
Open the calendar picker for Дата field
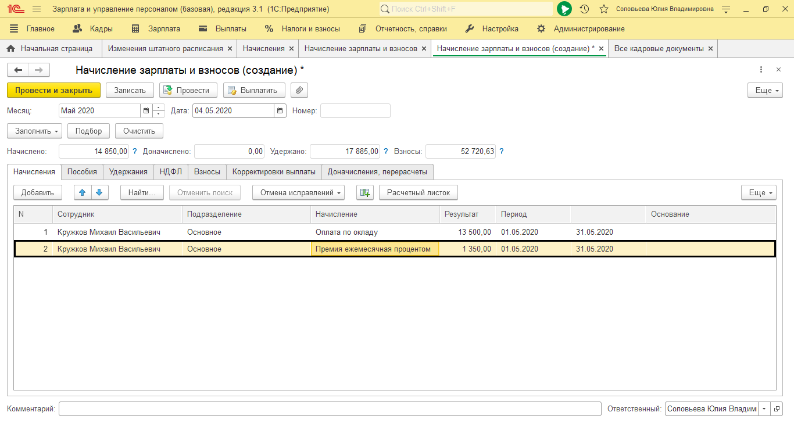coord(280,110)
